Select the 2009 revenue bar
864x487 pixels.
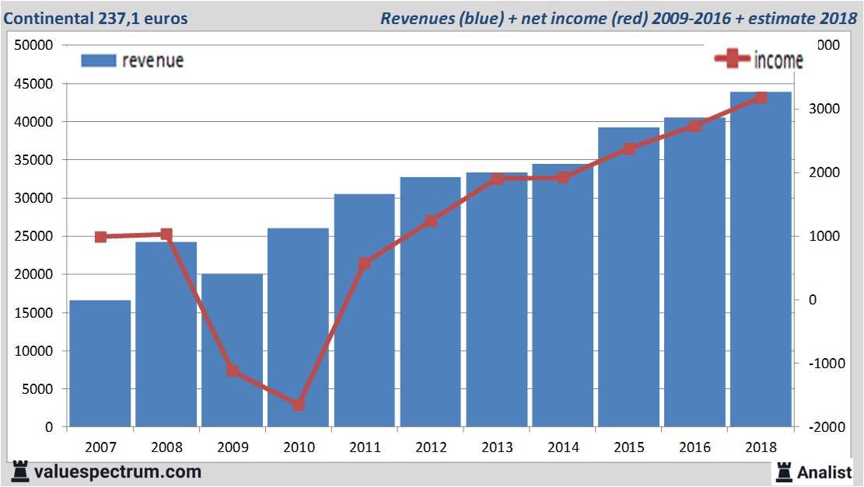[x=232, y=350]
